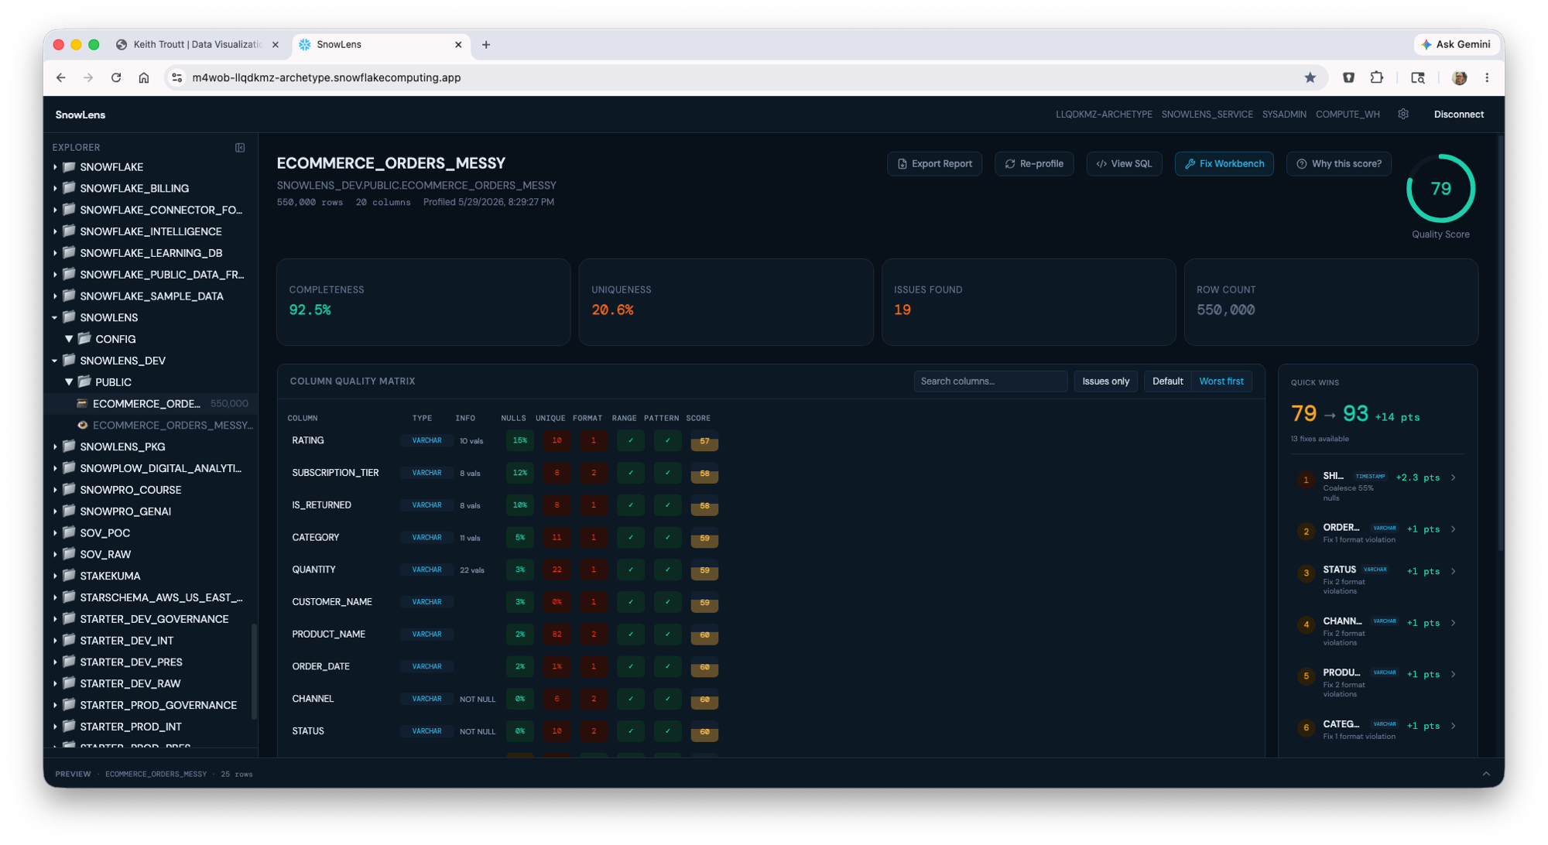1548x845 pixels.
Task: Open the browser extensions puzzle icon
Action: click(1376, 77)
